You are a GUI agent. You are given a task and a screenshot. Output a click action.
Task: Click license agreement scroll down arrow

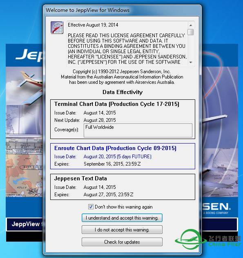point(191,63)
